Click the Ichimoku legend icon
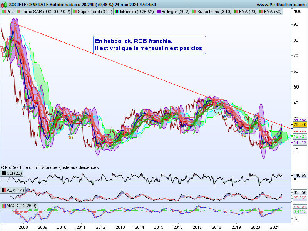 coord(116,12)
